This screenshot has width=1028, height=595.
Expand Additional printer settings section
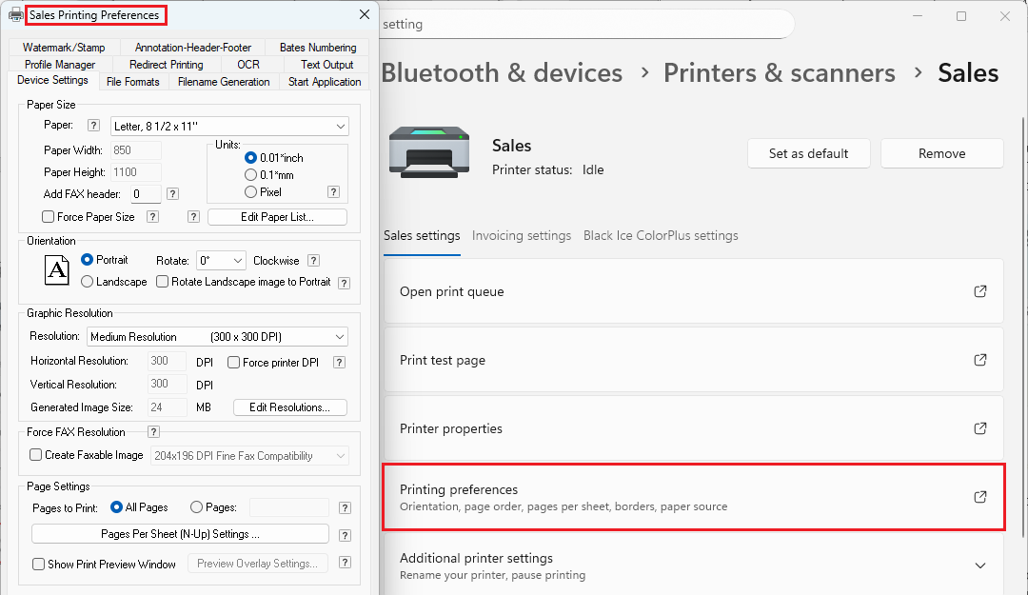980,565
